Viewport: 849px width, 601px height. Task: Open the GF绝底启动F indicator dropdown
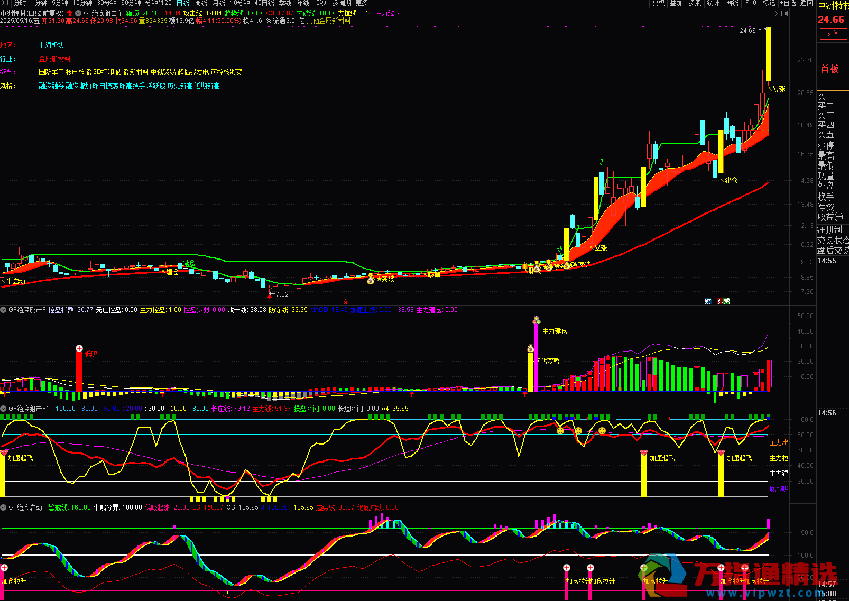(4, 507)
